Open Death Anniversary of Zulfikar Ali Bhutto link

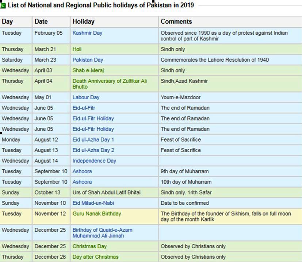(110, 84)
